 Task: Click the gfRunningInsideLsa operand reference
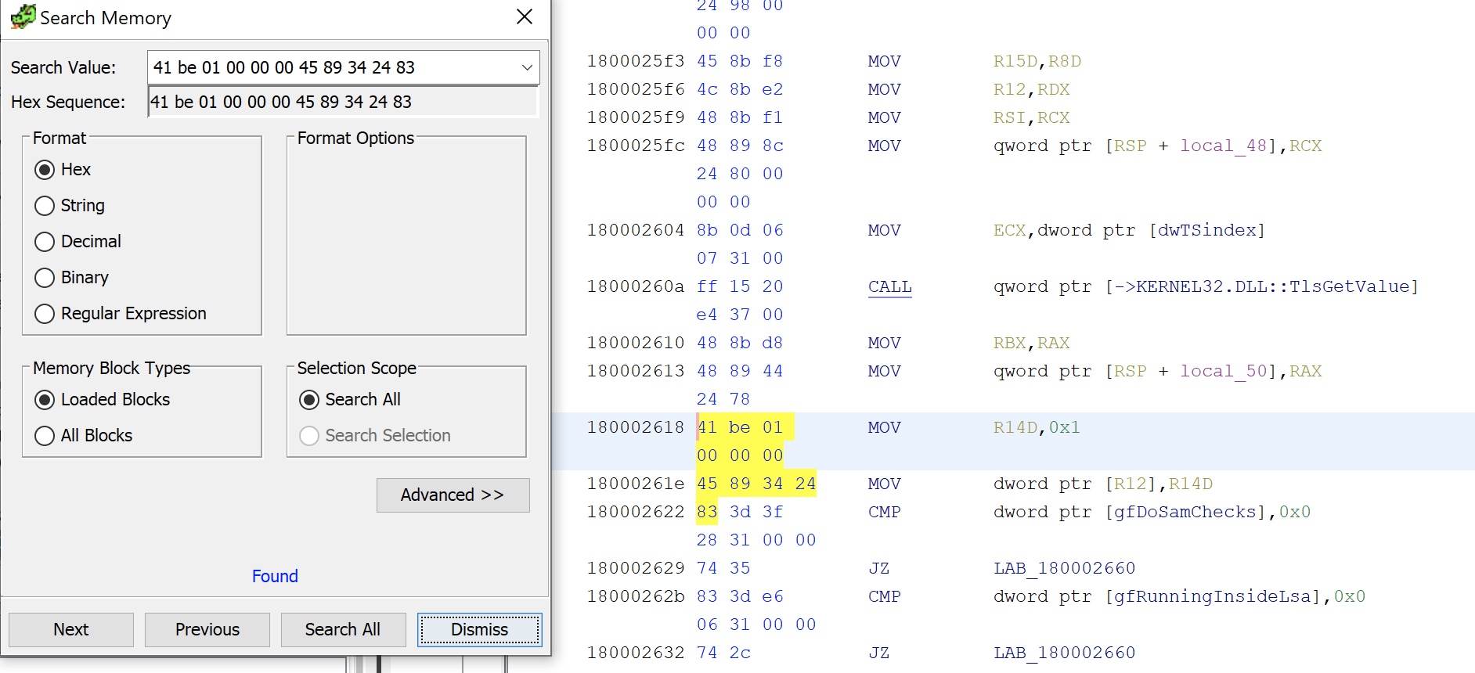(1212, 596)
